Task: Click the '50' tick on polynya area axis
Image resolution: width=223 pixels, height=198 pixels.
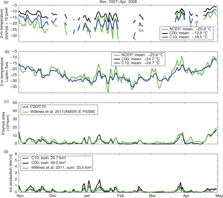Action: [15, 103]
